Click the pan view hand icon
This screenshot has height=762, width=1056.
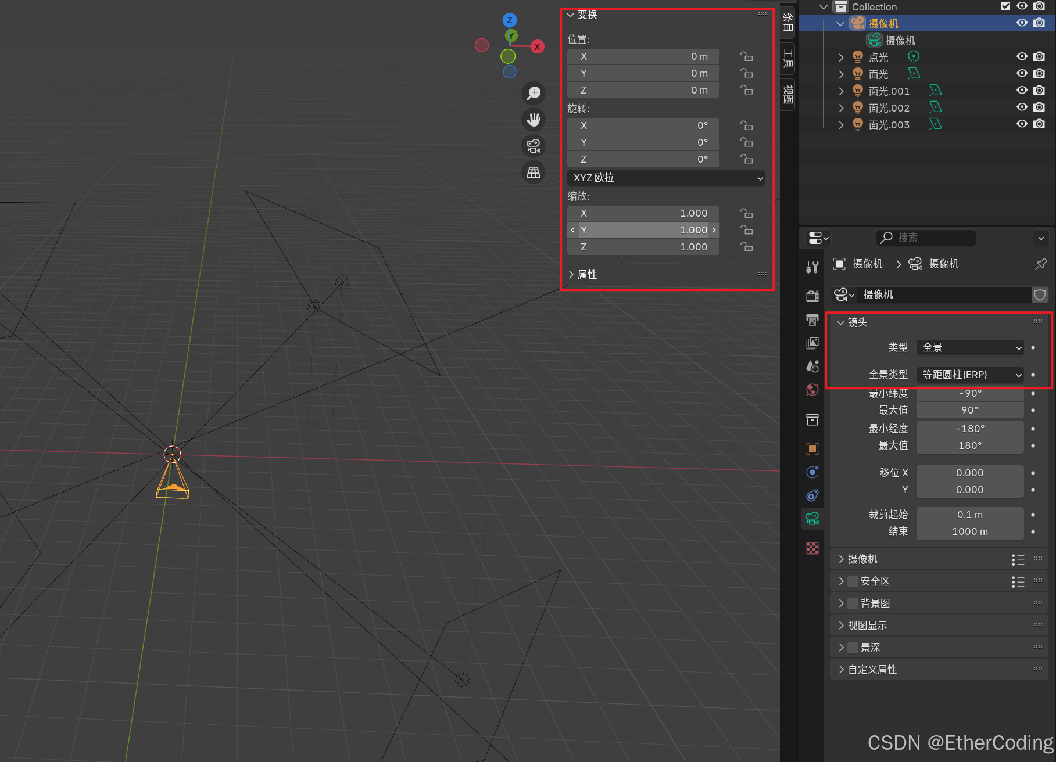coord(534,120)
